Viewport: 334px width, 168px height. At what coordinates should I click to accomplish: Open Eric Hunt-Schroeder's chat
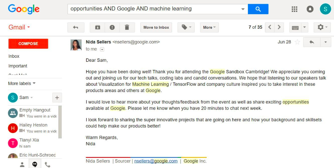(x=33, y=155)
